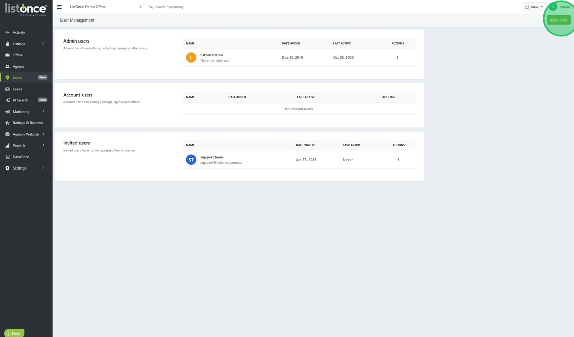Click the Account users heading
The height and width of the screenshot is (337, 574).
[77, 95]
